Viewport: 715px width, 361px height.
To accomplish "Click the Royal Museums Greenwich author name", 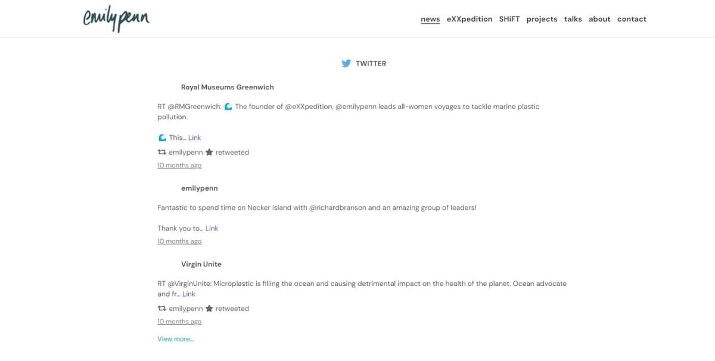I will tap(228, 87).
